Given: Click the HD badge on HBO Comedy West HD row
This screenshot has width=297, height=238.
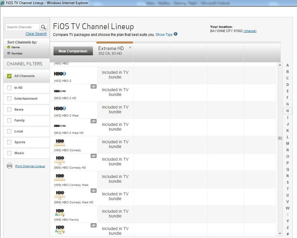Looking at the screenshot, I should 94,191.
